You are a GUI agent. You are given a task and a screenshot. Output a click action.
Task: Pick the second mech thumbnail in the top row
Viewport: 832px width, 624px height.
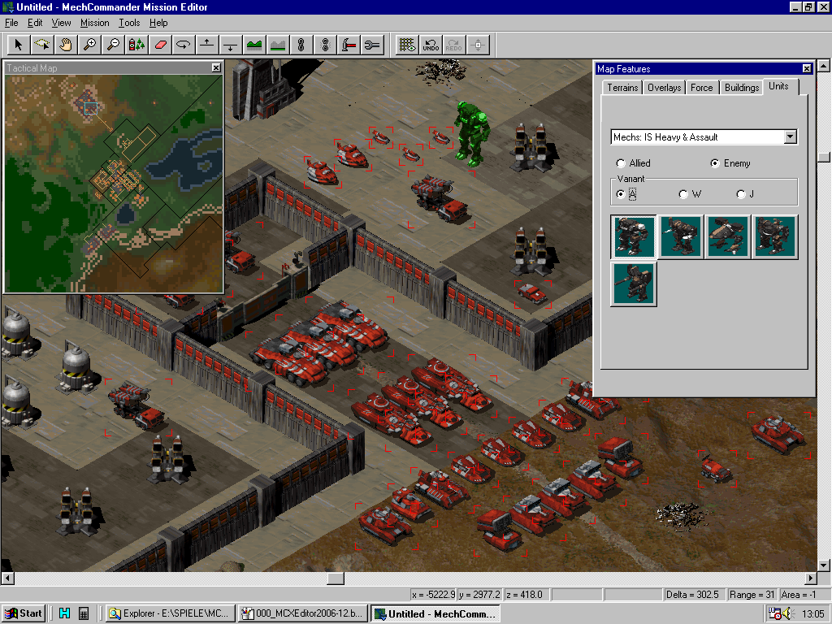(x=680, y=236)
